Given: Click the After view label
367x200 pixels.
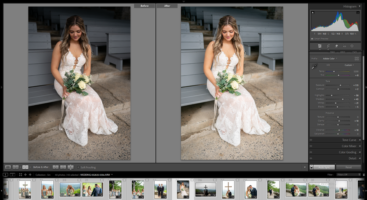Looking at the screenshot, I should click(167, 6).
